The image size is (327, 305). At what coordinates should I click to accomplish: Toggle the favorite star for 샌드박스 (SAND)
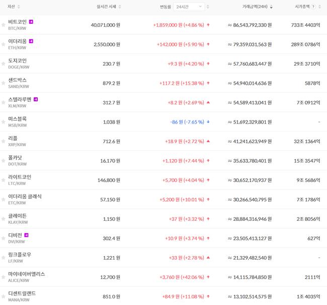coord(4,83)
